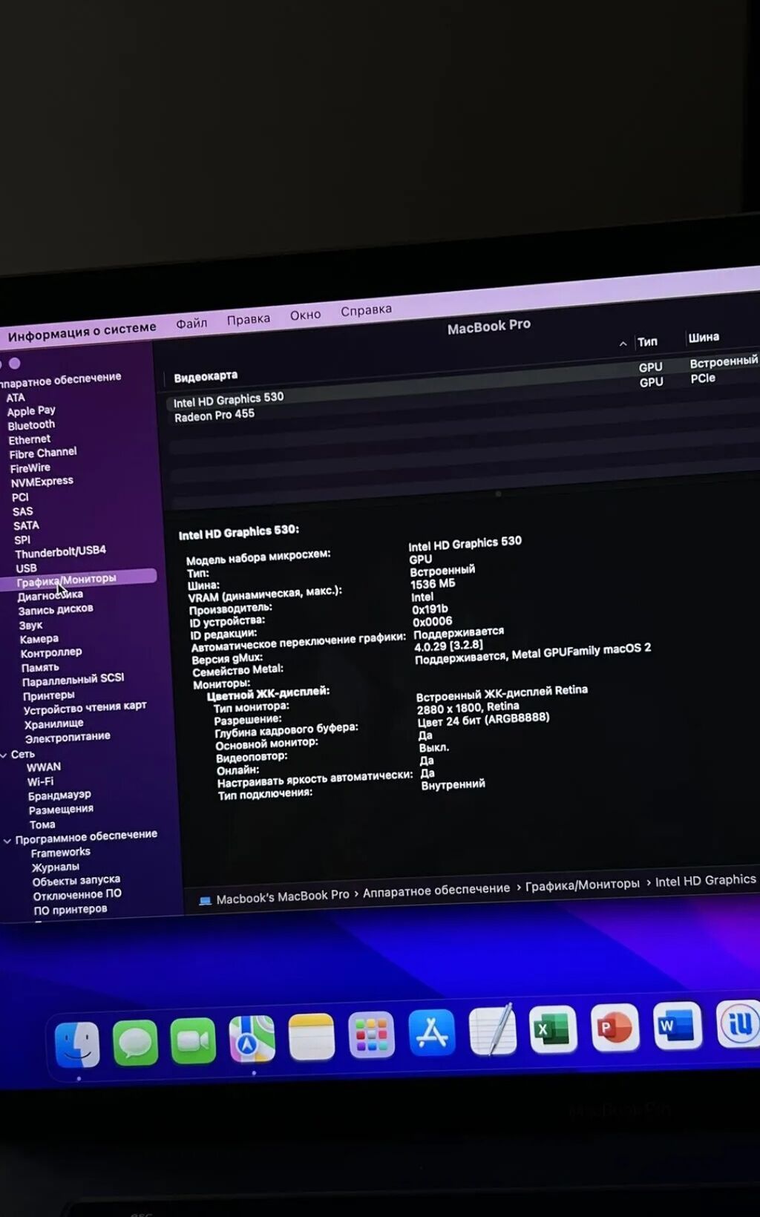This screenshot has height=1217, width=760.
Task: Select Объекты запуска in sidebar
Action: [x=76, y=881]
